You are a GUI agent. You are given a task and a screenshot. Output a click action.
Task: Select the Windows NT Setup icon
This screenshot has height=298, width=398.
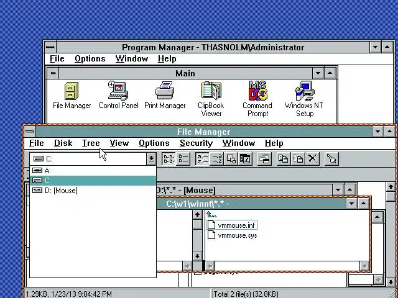(304, 91)
